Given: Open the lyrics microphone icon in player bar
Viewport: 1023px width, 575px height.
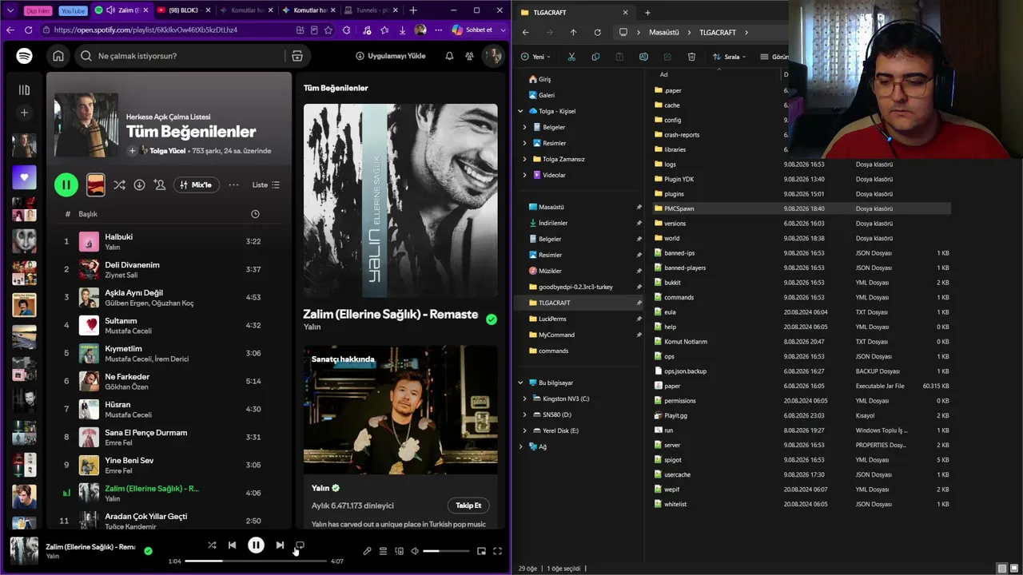Looking at the screenshot, I should (367, 551).
